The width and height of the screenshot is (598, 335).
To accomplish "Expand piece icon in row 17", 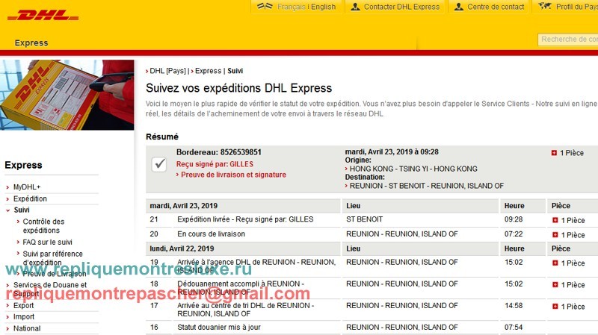I will click(x=555, y=306).
